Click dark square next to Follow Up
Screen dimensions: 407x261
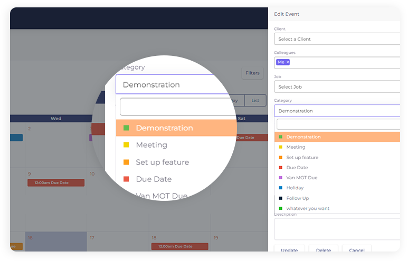point(280,198)
